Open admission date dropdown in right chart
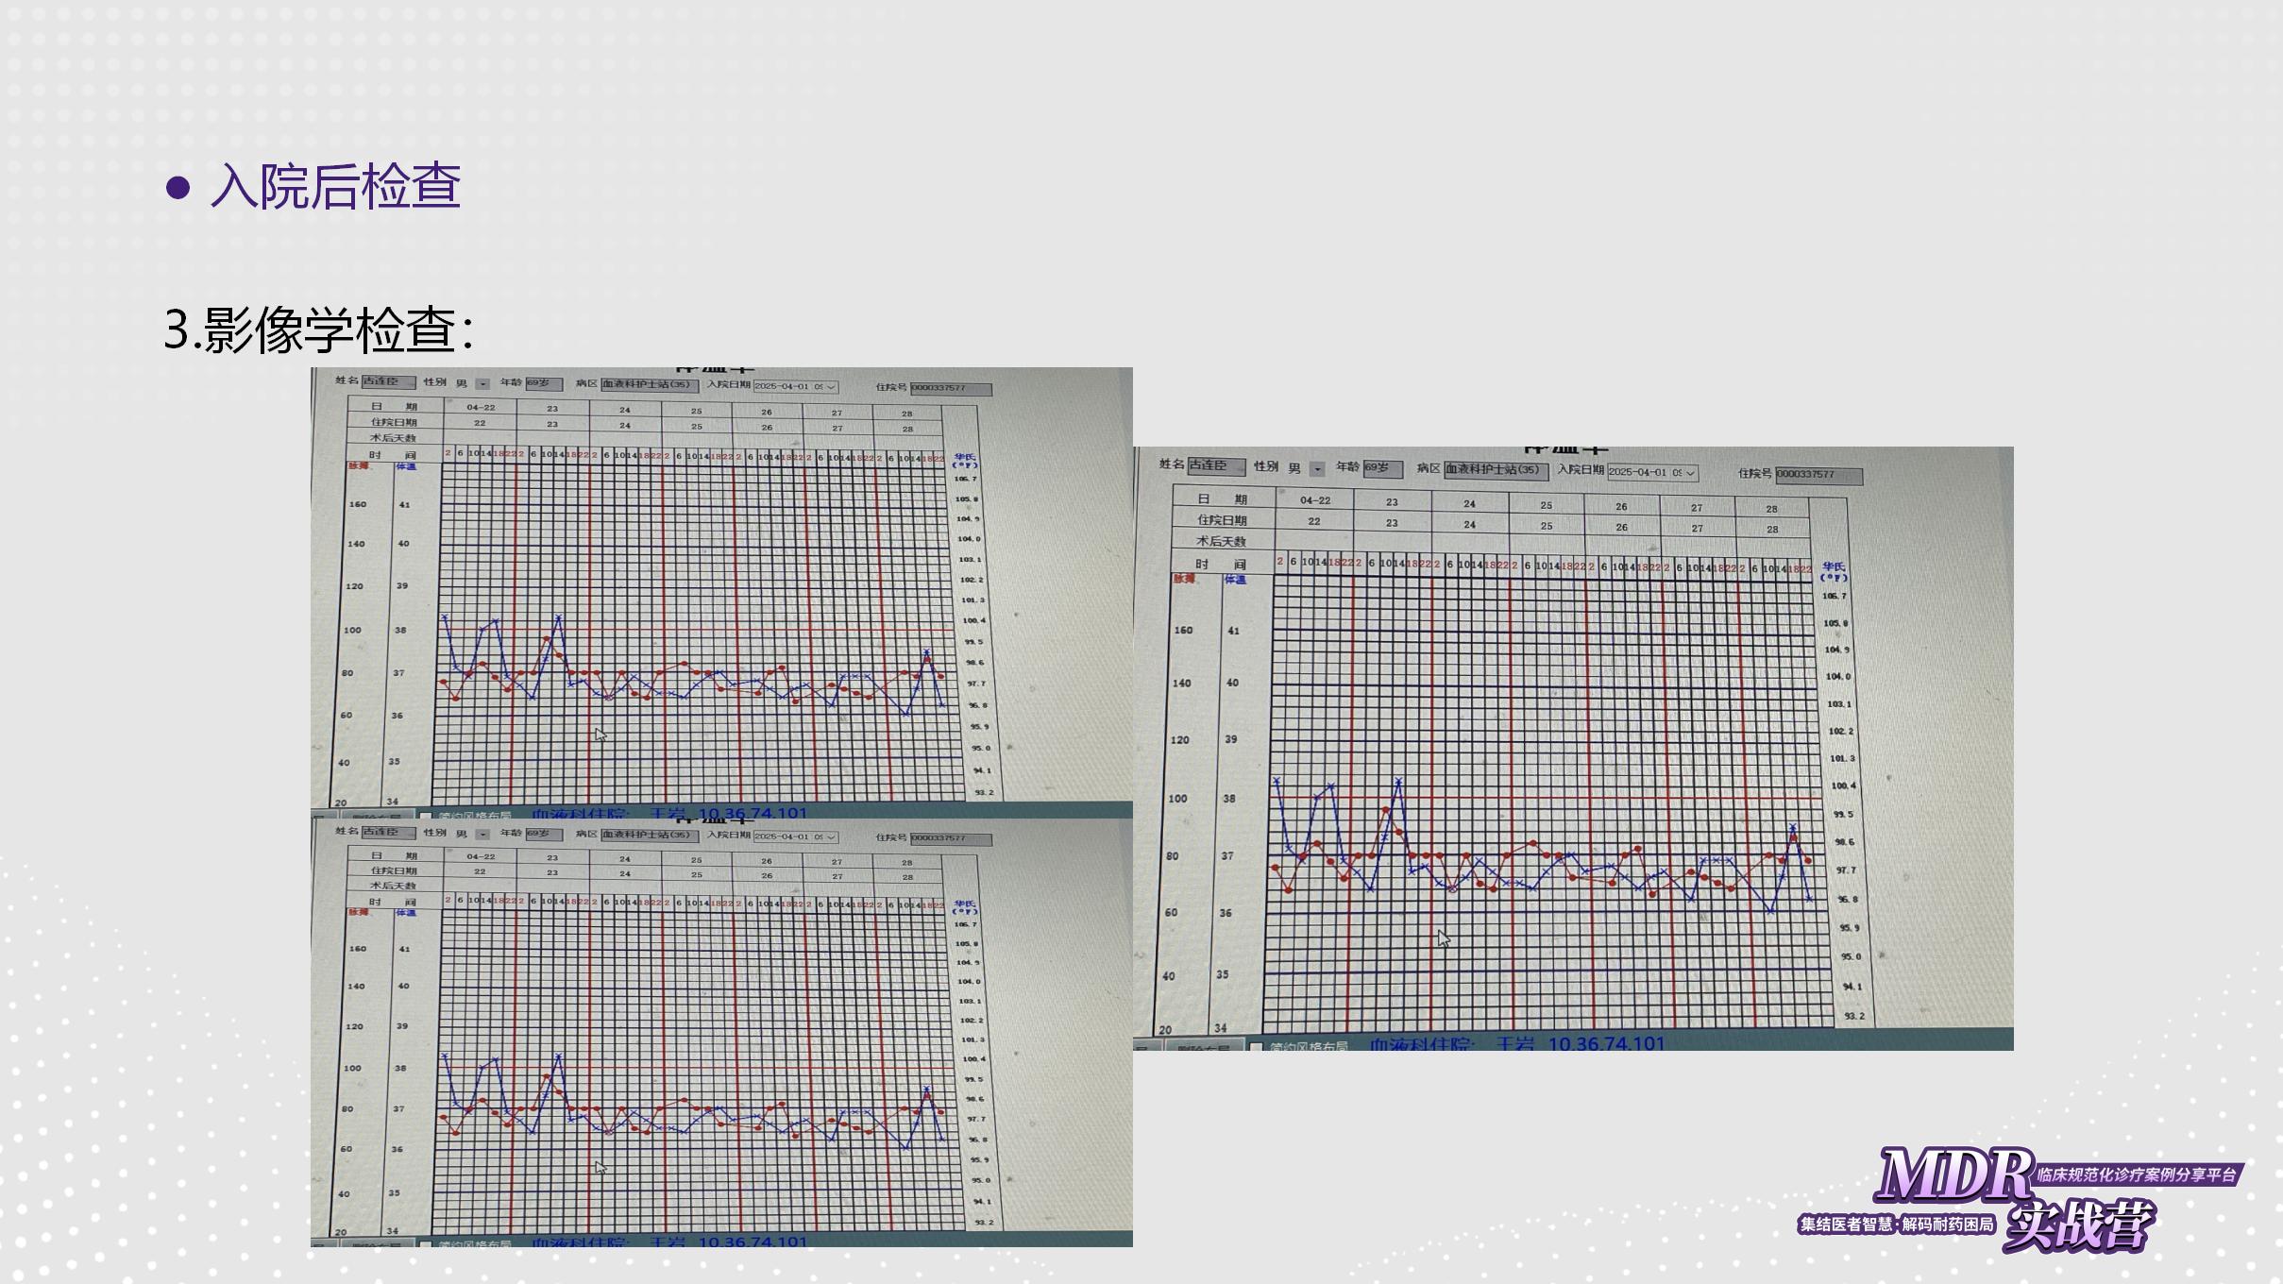This screenshot has width=2283, height=1284. coord(1690,473)
